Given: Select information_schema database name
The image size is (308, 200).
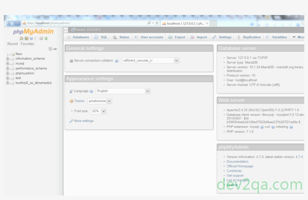Looking at the screenshot, I should coord(30,59).
